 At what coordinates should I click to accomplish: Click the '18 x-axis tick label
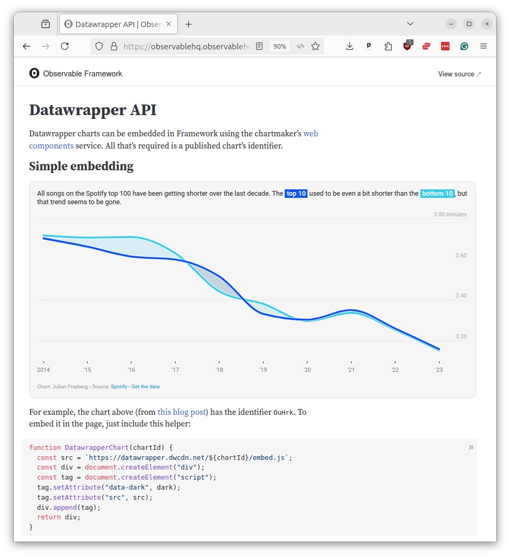click(x=219, y=370)
